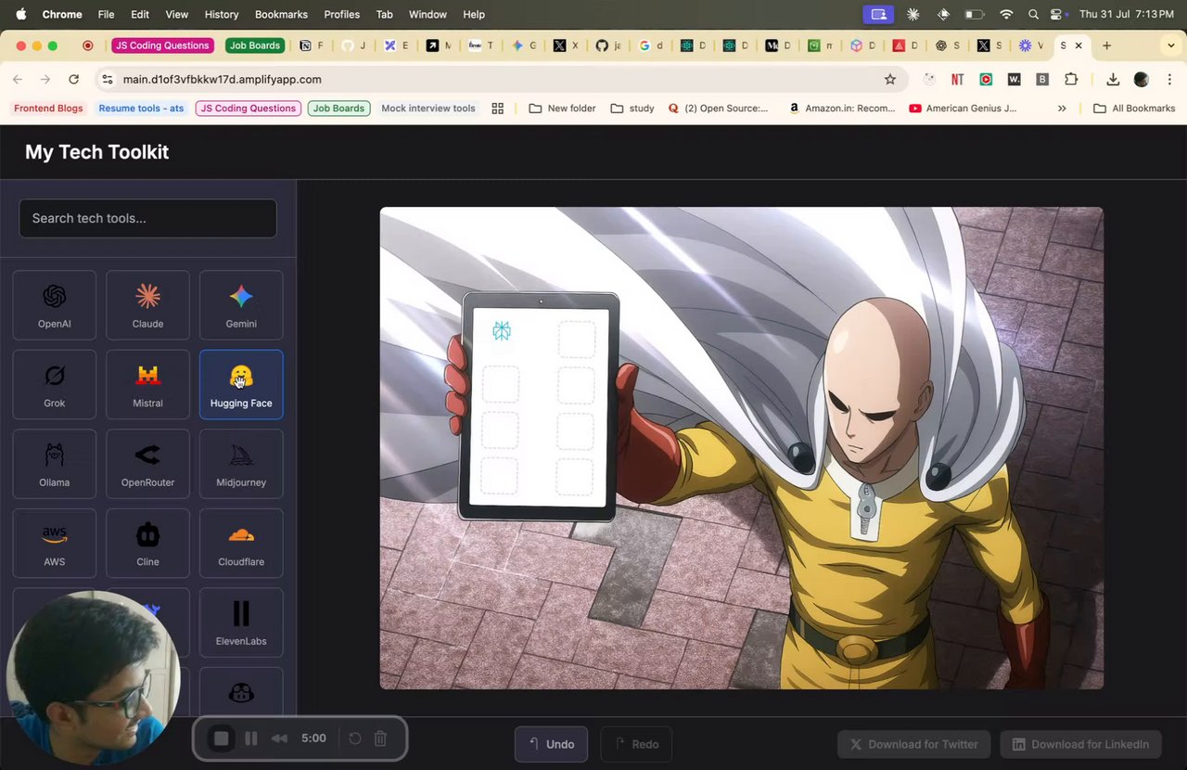The image size is (1187, 770).
Task: Open the Resume tools - ats bookmark
Action: pos(141,109)
